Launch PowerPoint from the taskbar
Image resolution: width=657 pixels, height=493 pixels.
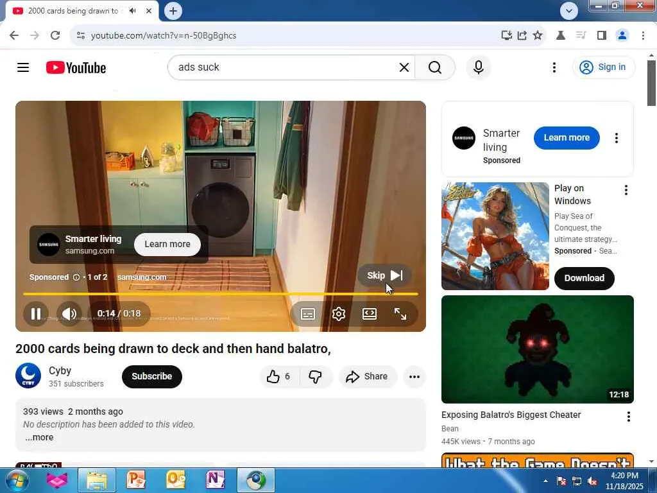pos(136,480)
